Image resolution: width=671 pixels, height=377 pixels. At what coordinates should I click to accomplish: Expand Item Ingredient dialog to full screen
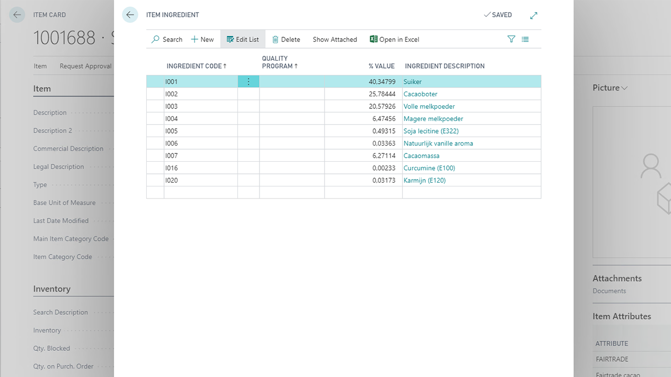pos(534,15)
